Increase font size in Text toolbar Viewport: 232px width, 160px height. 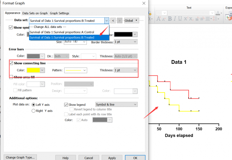tap(158, 19)
